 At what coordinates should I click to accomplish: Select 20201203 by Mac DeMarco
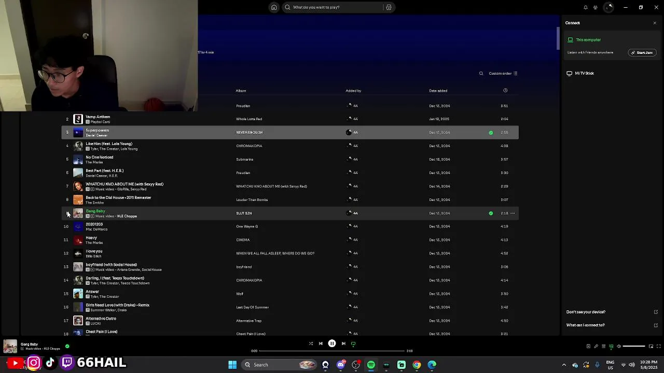290,226
